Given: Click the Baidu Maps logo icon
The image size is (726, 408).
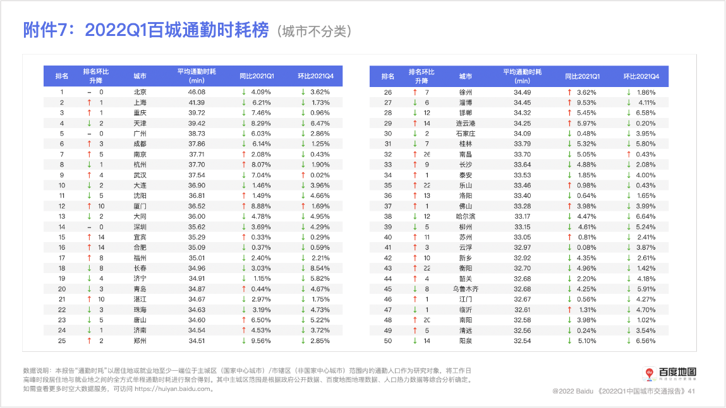Looking at the screenshot, I should pos(650,373).
